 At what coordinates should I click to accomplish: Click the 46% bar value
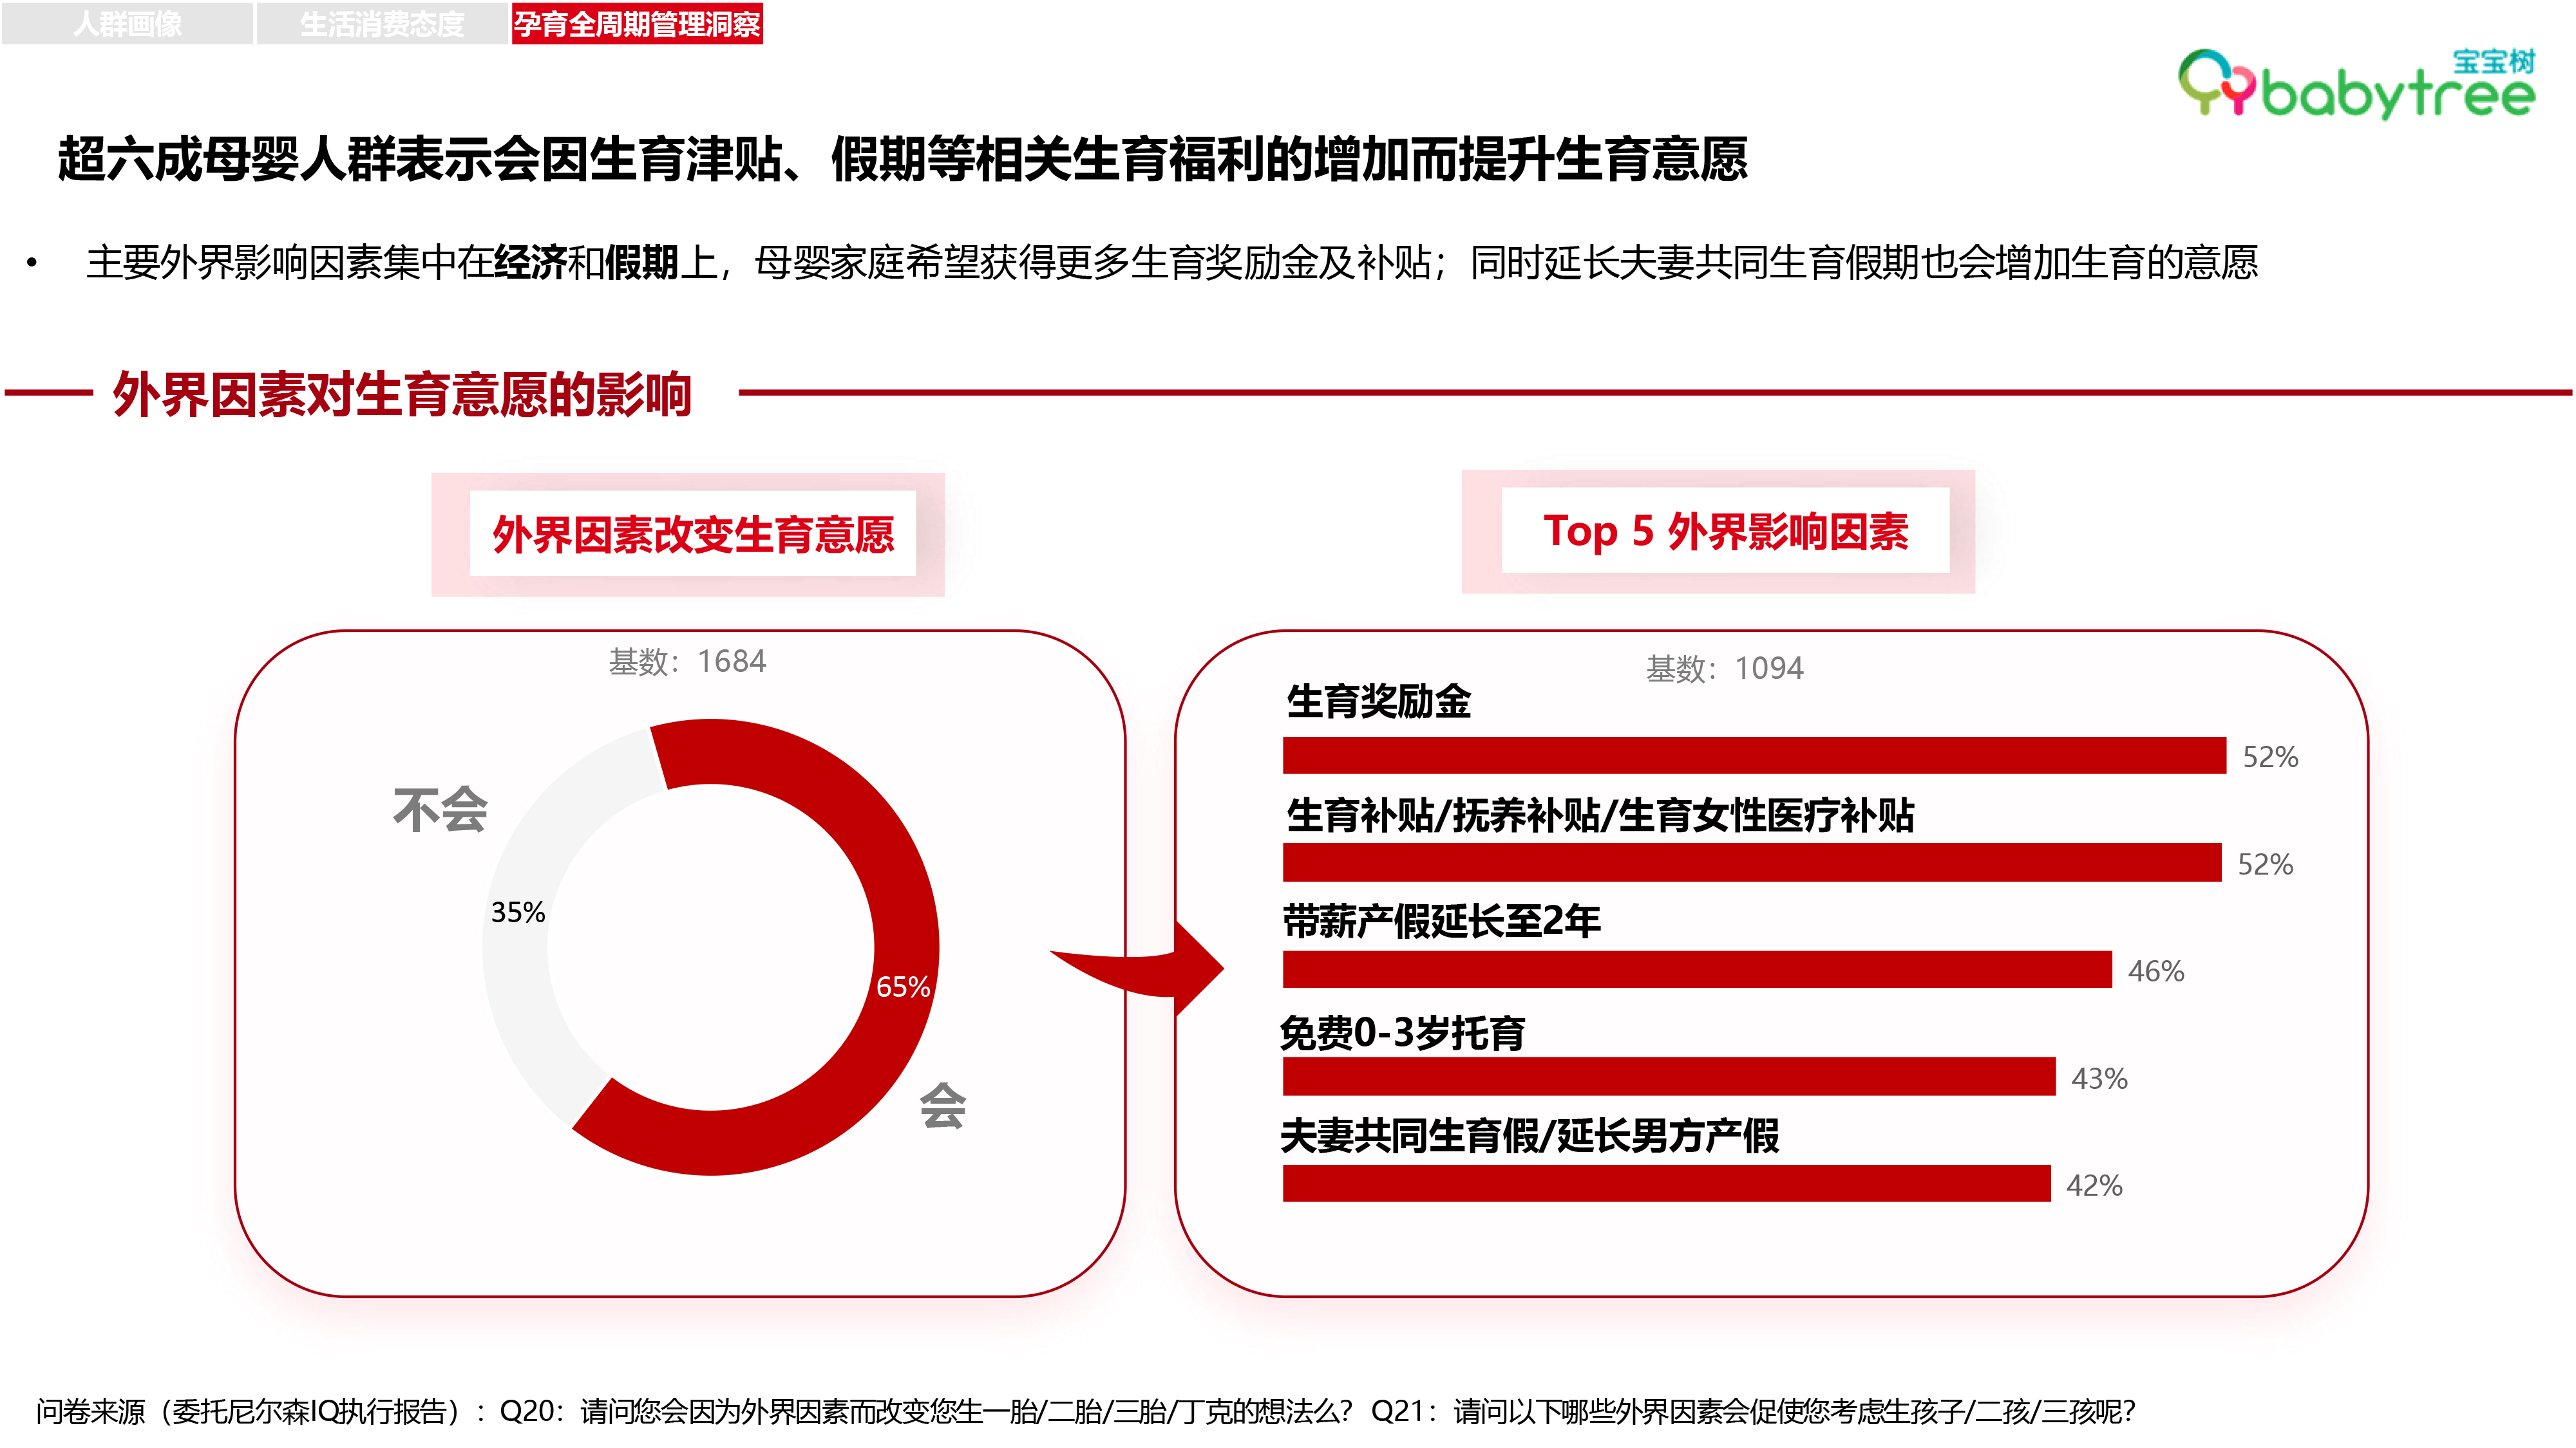(2156, 971)
